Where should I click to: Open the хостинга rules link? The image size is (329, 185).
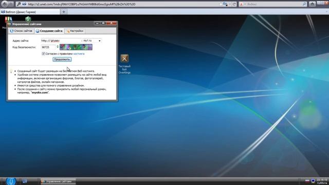pyautogui.click(x=79, y=53)
